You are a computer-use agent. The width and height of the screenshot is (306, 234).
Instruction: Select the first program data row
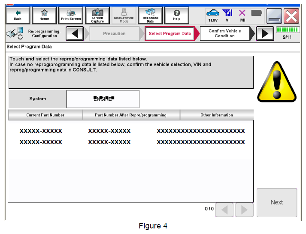pyautogui.click(x=131, y=131)
